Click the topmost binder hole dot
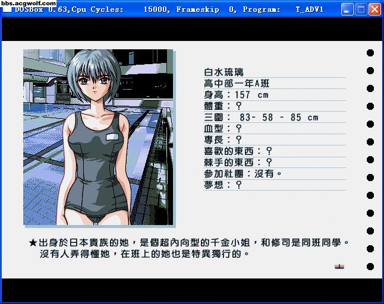Image resolution: width=384 pixels, height=304 pixels. tap(370, 53)
